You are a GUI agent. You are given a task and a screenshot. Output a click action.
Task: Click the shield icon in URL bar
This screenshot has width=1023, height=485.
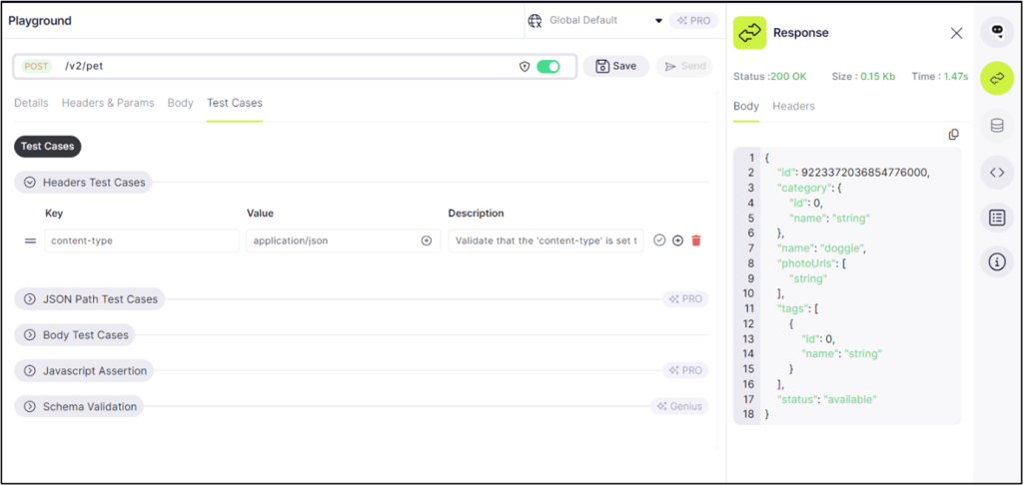tap(524, 66)
